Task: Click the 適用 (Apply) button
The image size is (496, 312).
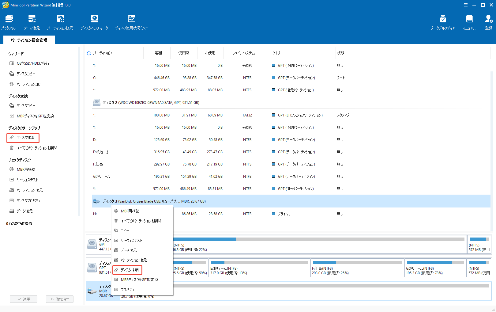Action: click(24, 299)
